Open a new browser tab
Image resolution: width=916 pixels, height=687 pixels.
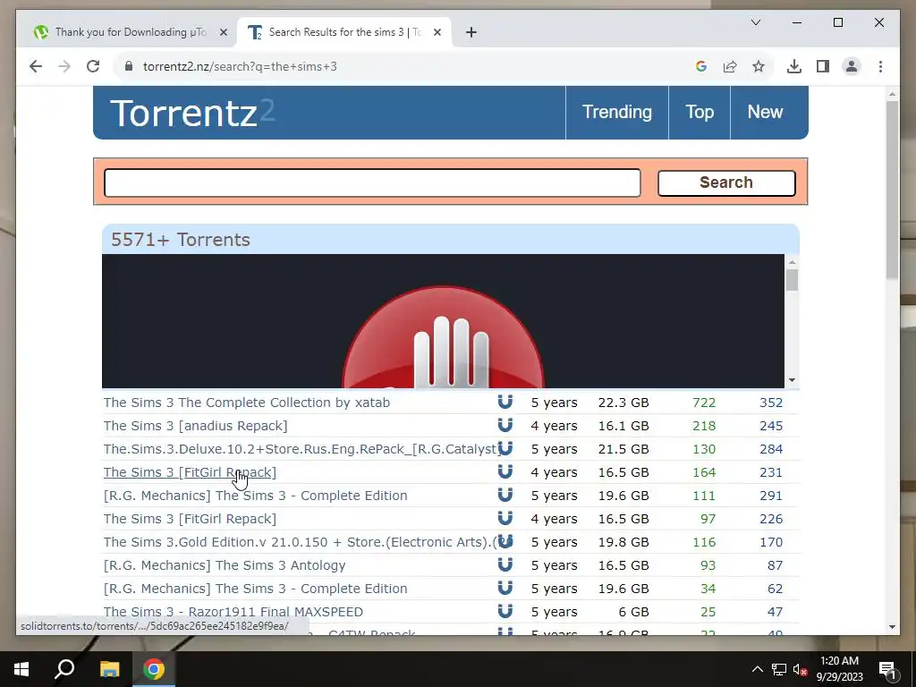471,32
